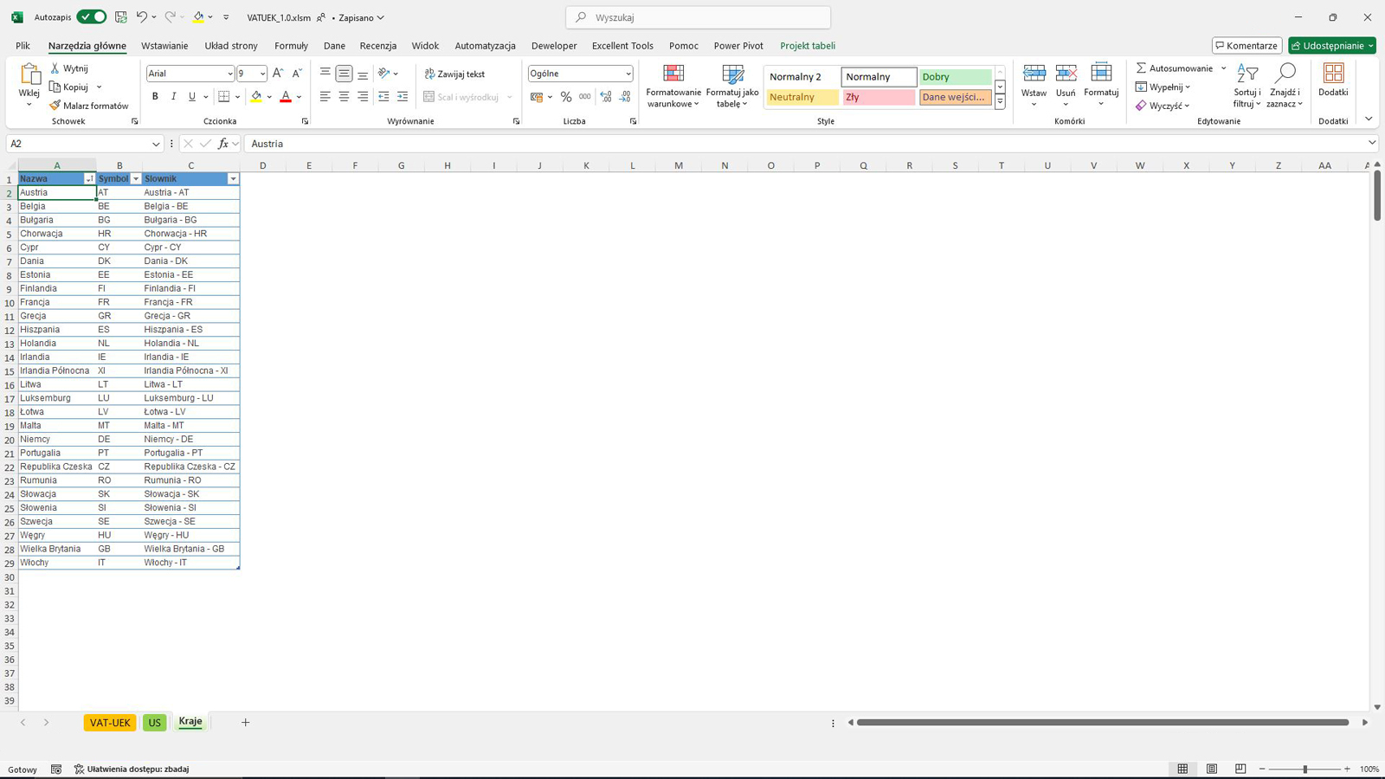Click the Udostępnianie share button

(1331, 46)
